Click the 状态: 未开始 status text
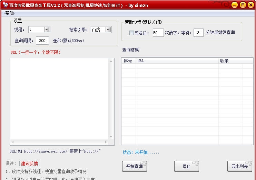The width and height of the screenshot is (256, 180). [x=141, y=153]
